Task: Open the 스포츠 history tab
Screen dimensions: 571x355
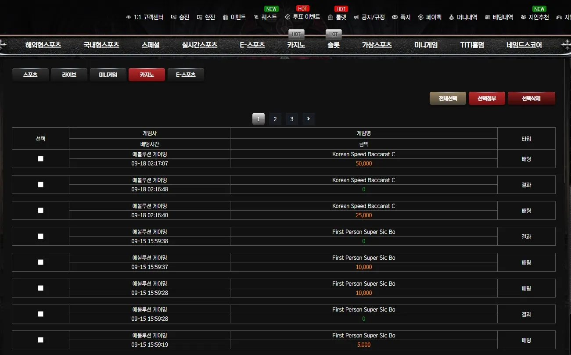Action: coord(30,75)
